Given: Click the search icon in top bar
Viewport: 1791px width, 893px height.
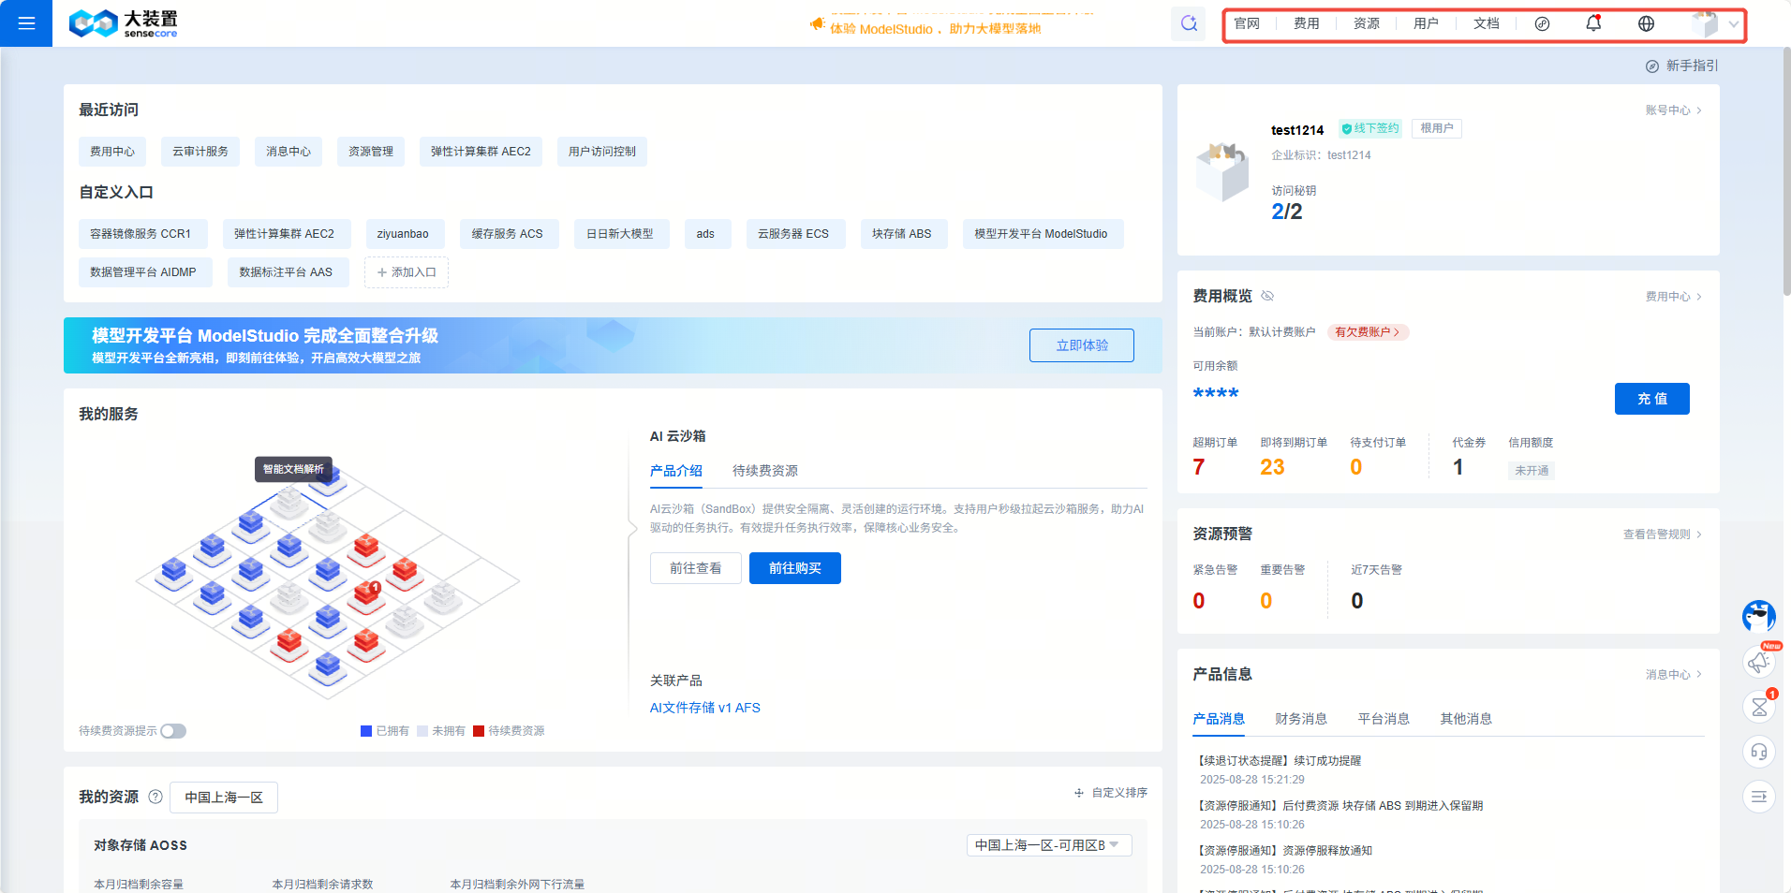Looking at the screenshot, I should (1189, 22).
